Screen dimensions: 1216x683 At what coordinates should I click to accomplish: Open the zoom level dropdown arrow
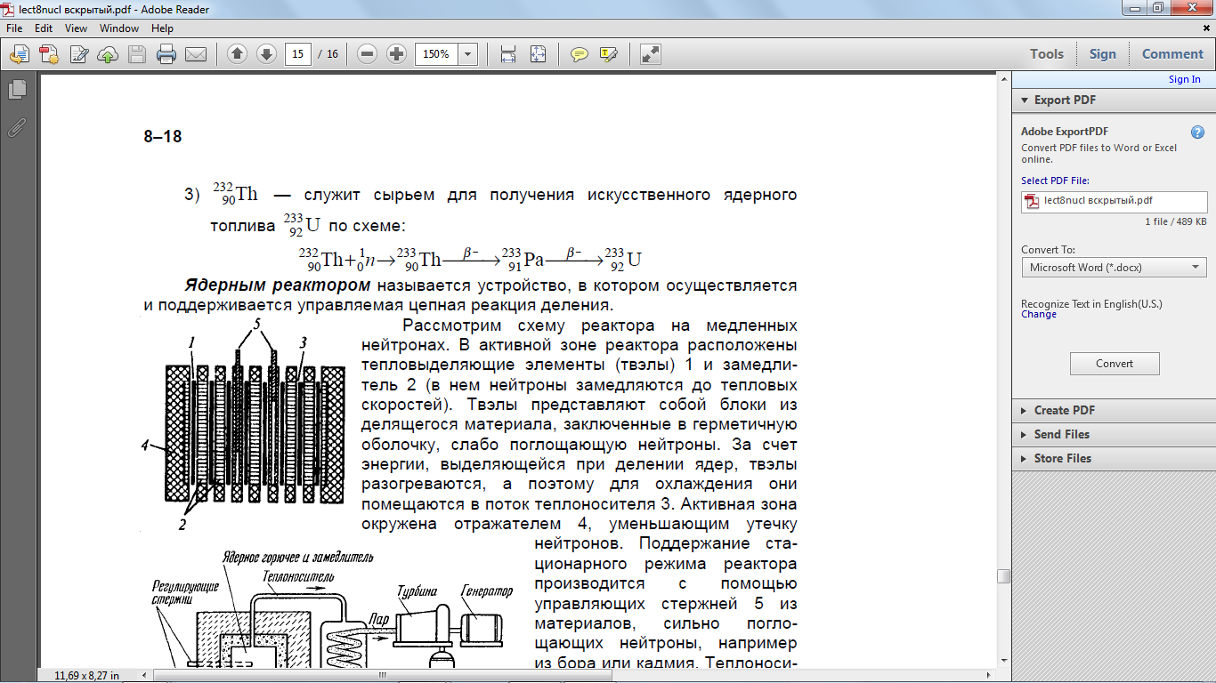tap(468, 54)
